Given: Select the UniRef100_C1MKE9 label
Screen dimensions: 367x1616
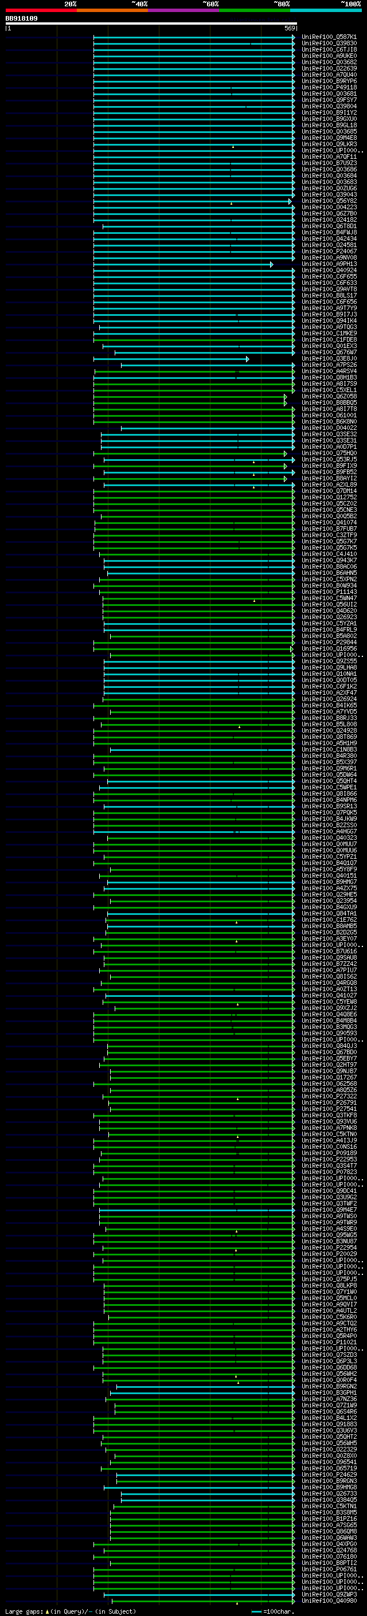Looking at the screenshot, I should coord(329,333).
